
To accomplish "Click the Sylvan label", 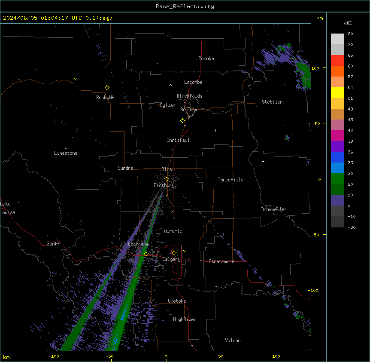I will click(167, 105).
